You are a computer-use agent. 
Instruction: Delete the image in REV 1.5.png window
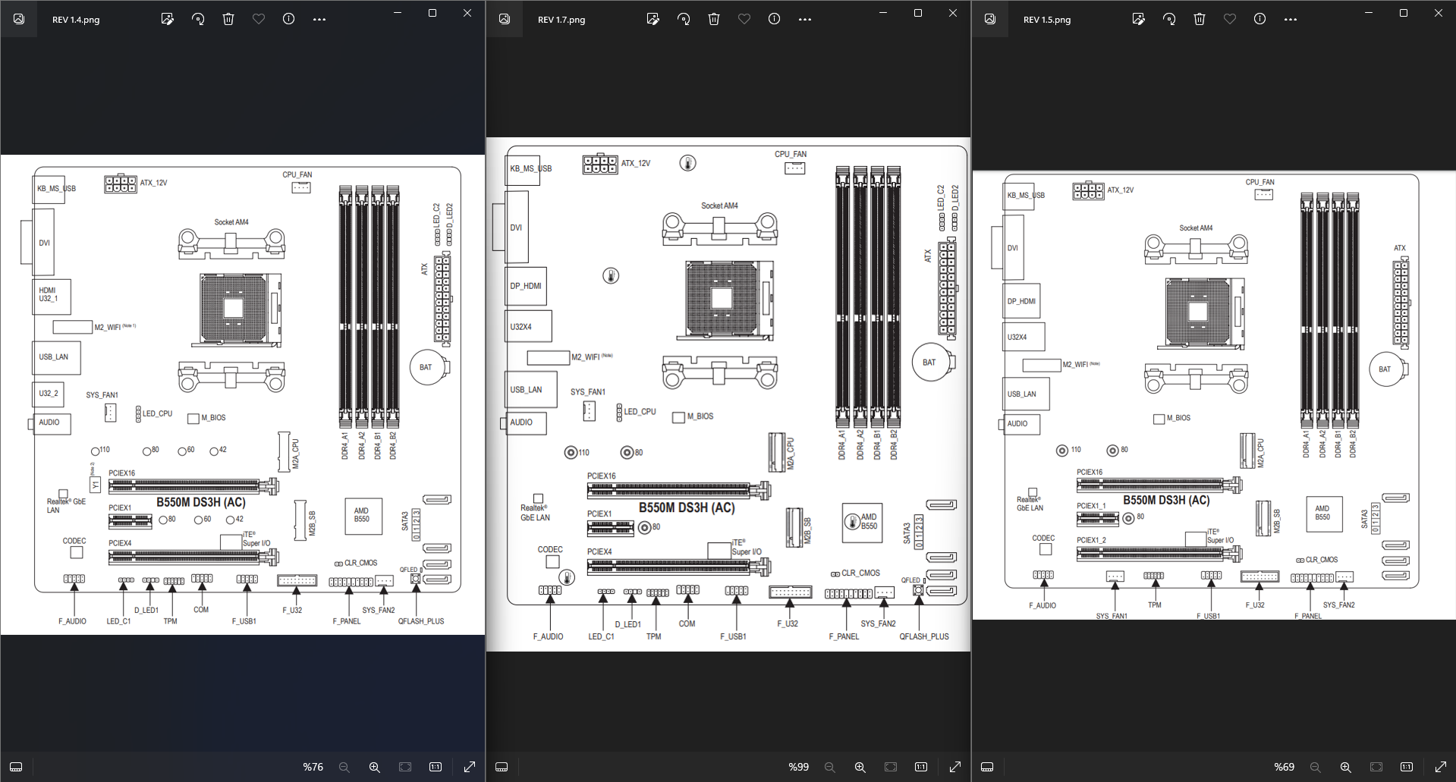(x=1200, y=19)
